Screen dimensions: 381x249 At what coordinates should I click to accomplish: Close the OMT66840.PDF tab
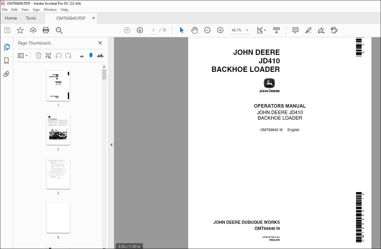(93, 18)
